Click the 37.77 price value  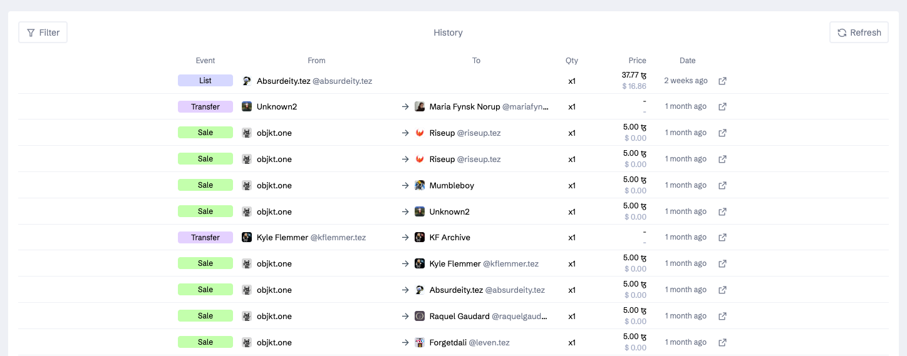click(x=634, y=75)
